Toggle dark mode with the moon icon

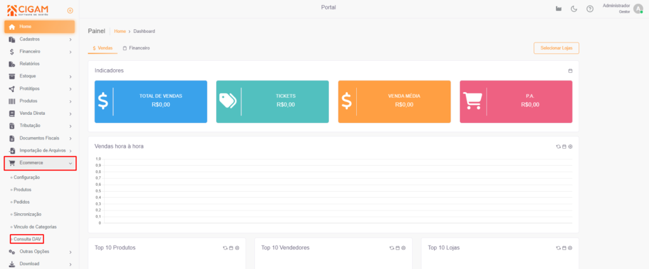coord(574,9)
